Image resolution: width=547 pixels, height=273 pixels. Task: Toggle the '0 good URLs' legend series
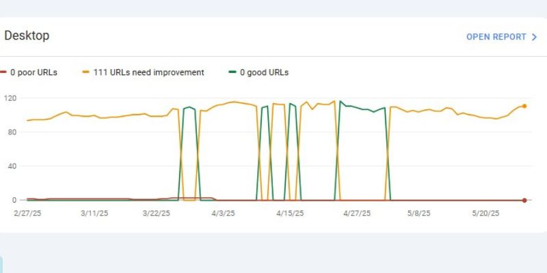263,72
